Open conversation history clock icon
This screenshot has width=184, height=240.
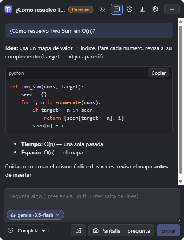pos(130,9)
